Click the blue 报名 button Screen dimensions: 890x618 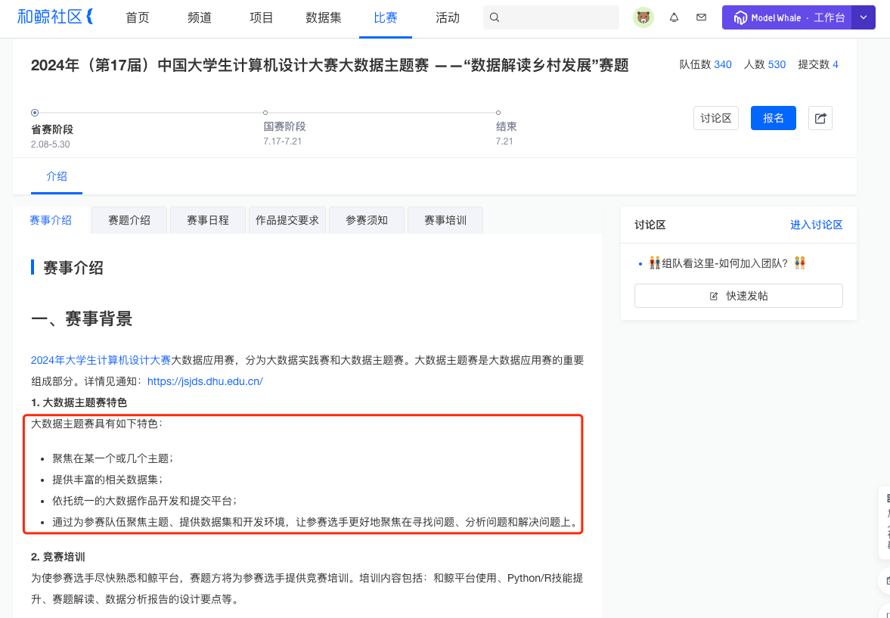click(773, 118)
